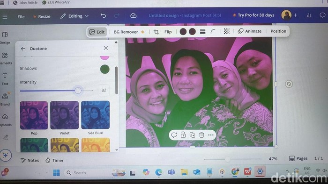
Task: Start the Try Pro for 30 days offer
Action: coord(253,15)
